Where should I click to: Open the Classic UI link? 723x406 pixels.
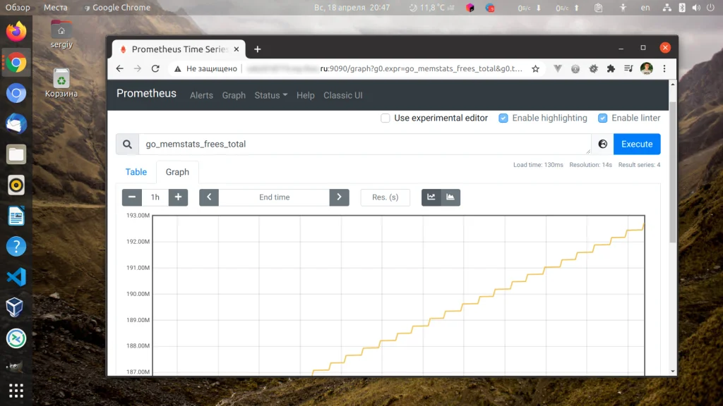(x=343, y=95)
